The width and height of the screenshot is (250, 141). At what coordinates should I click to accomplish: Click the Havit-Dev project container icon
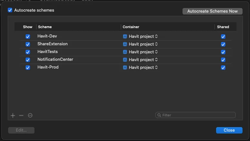click(125, 37)
